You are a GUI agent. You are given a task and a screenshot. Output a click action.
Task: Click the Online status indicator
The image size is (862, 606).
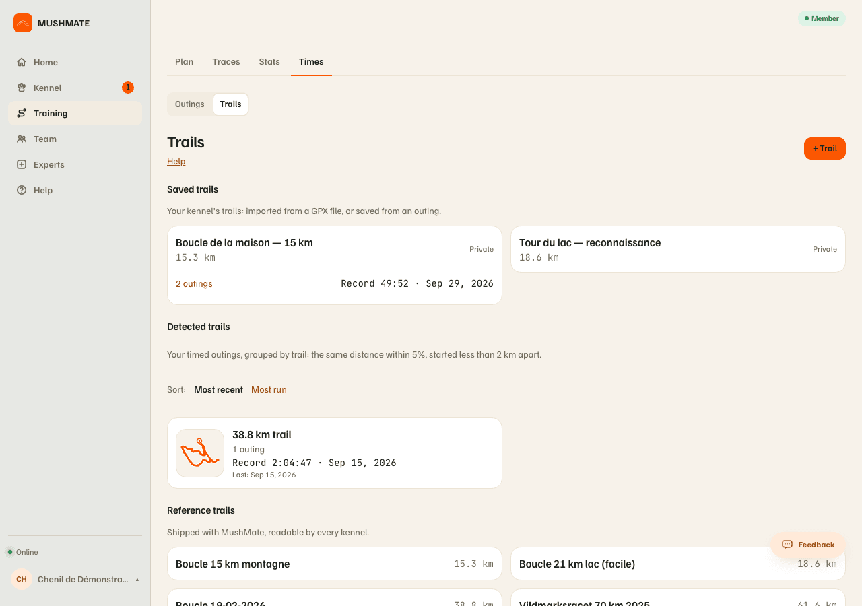[x=22, y=552]
